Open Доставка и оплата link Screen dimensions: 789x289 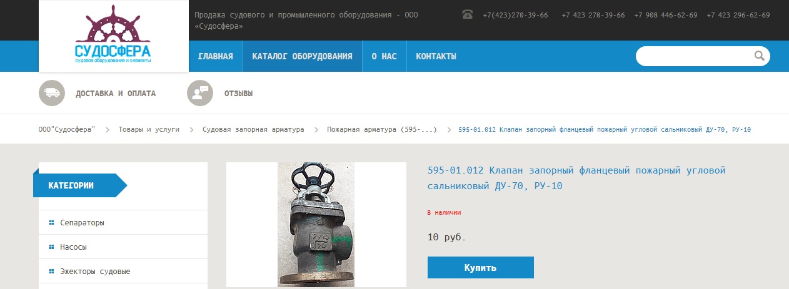(x=116, y=94)
